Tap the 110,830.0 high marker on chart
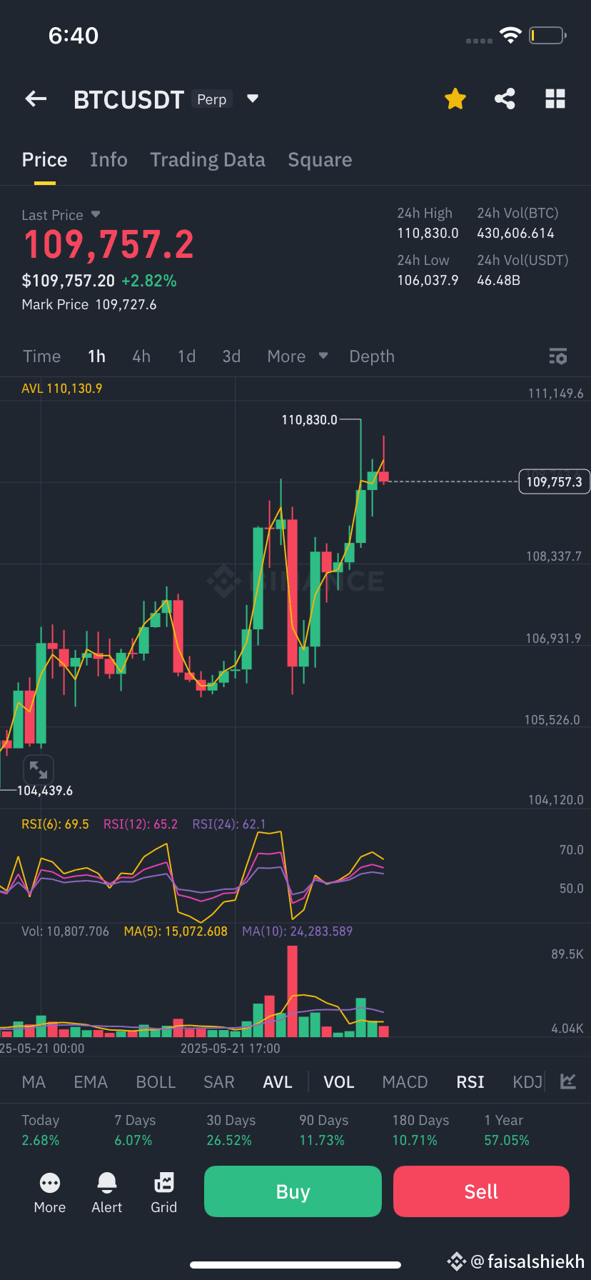The width and height of the screenshot is (591, 1280). 309,420
